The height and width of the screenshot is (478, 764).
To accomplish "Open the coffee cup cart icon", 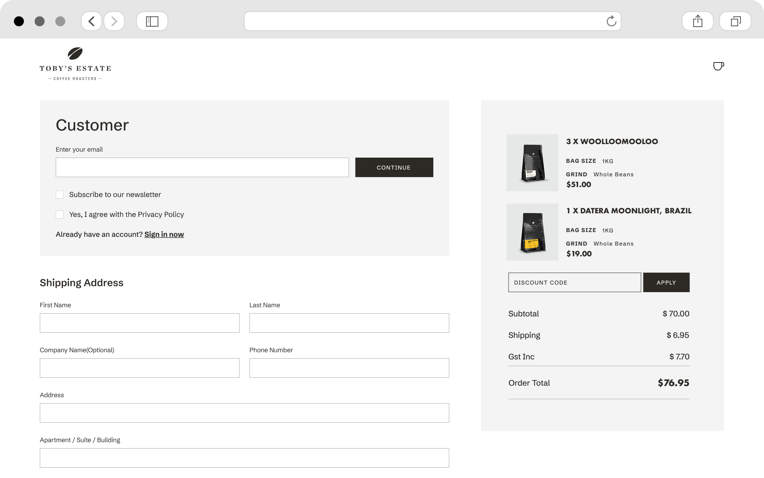I will tap(718, 66).
